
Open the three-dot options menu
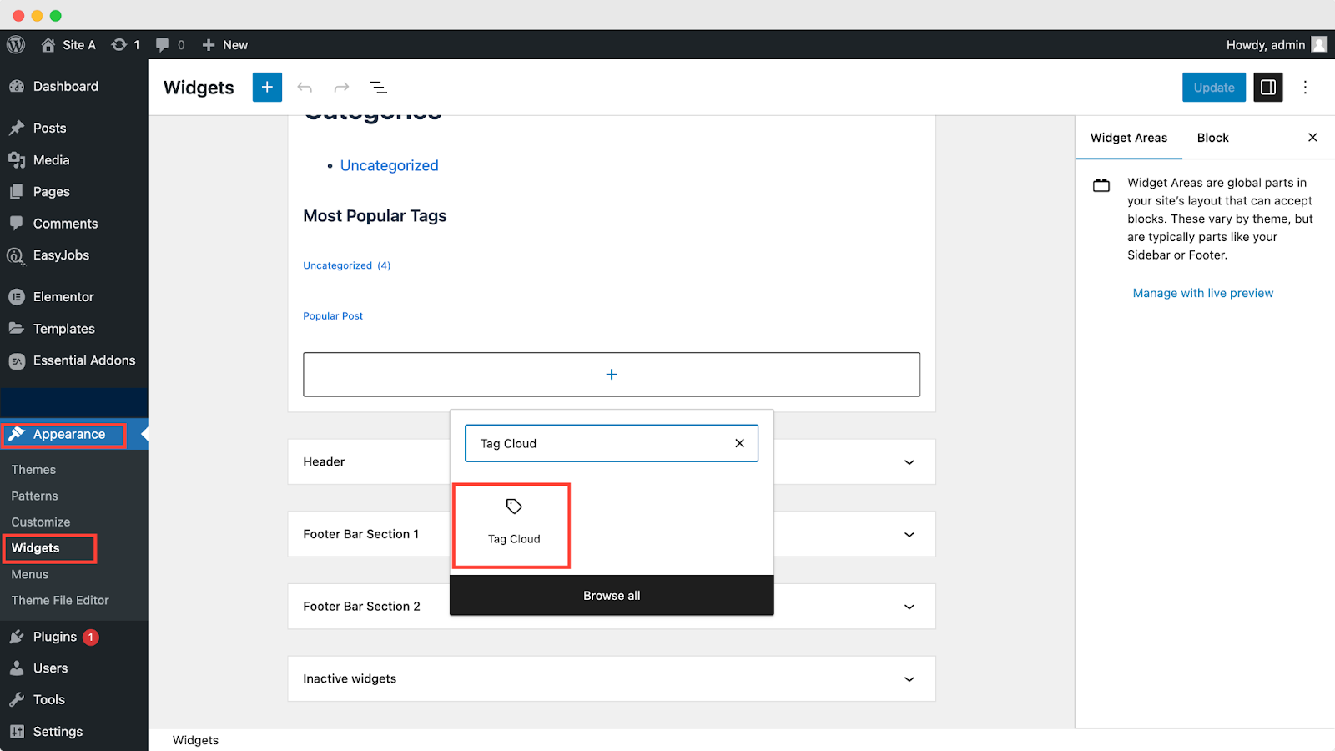point(1305,87)
